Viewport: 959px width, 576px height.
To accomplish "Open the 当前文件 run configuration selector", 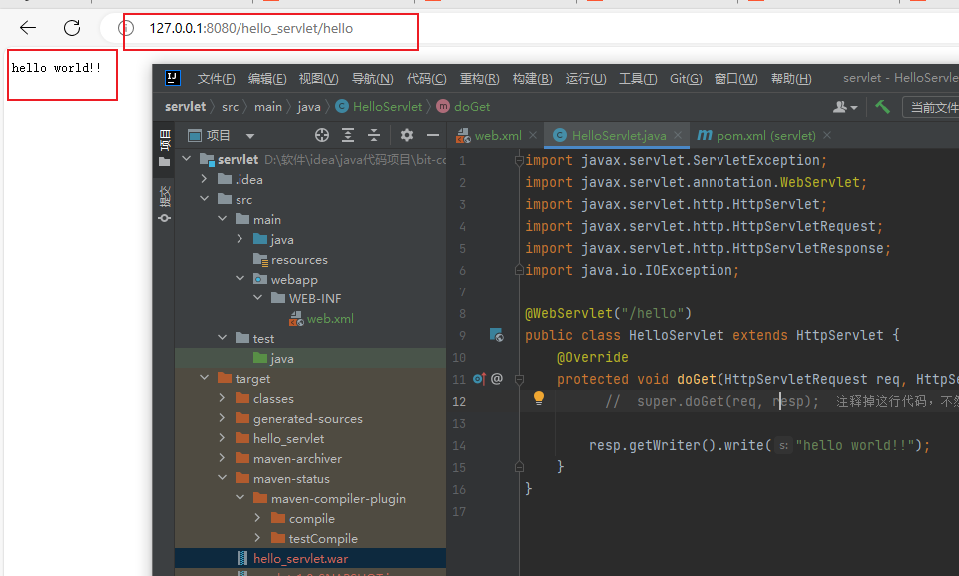I will (x=930, y=107).
